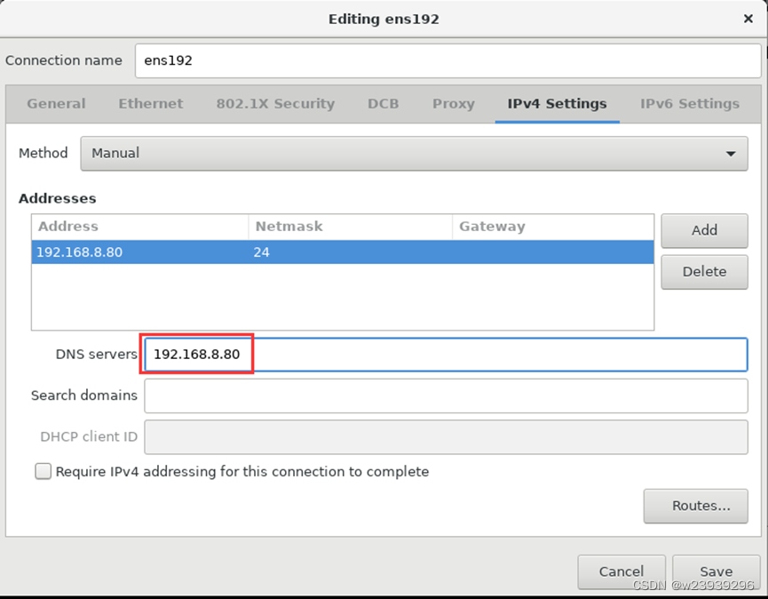
Task: Open the DCB tab
Action: (x=383, y=104)
